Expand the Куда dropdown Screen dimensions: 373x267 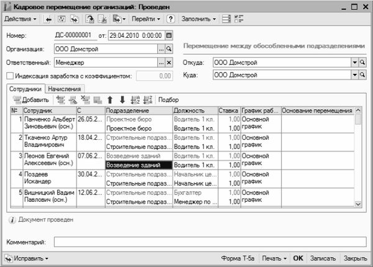(x=355, y=75)
